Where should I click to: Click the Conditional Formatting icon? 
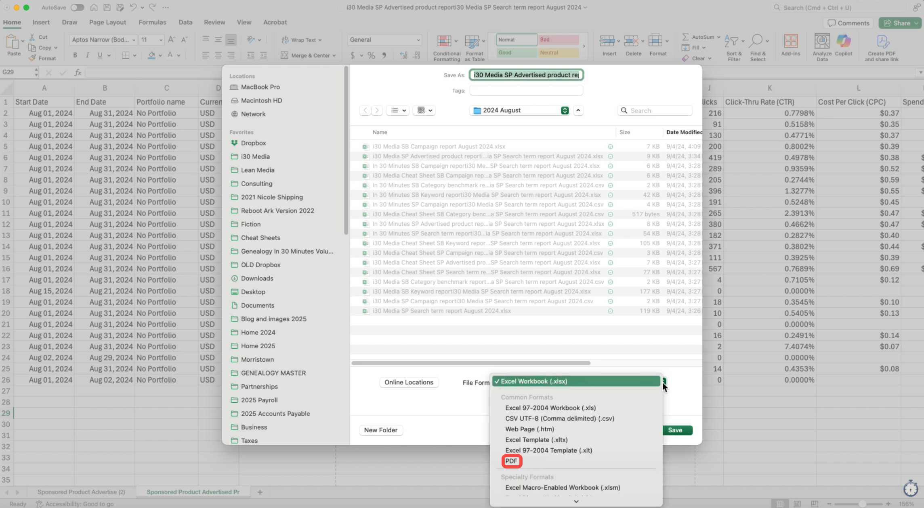tap(444, 41)
